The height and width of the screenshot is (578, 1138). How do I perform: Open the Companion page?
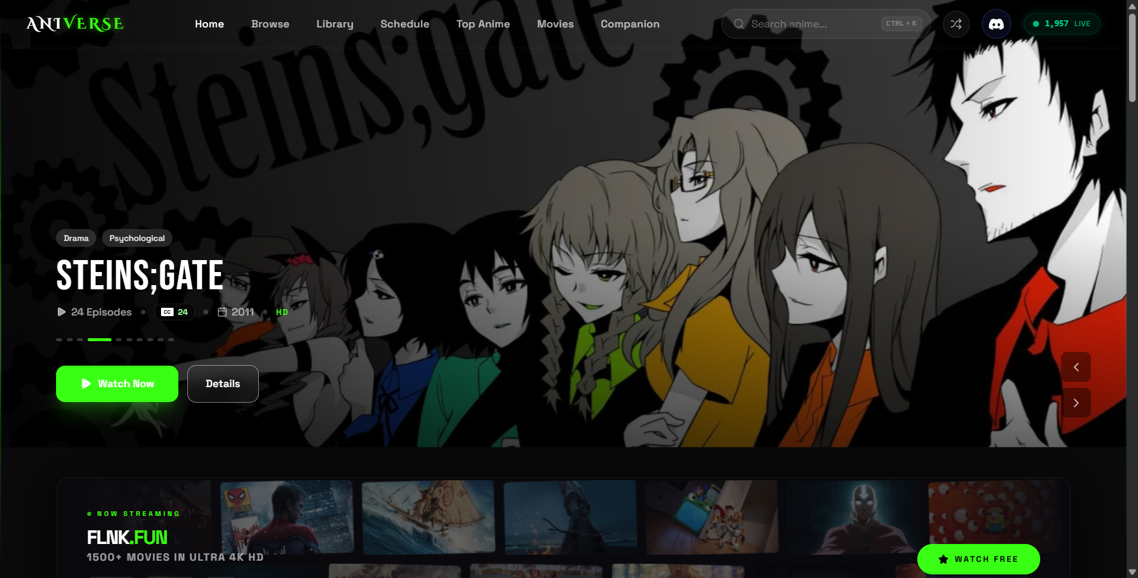coord(630,24)
